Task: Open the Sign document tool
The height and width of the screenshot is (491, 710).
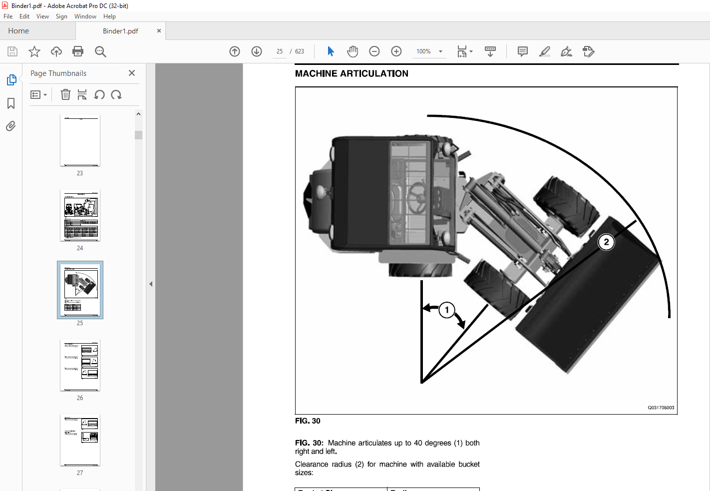Action: pos(566,51)
